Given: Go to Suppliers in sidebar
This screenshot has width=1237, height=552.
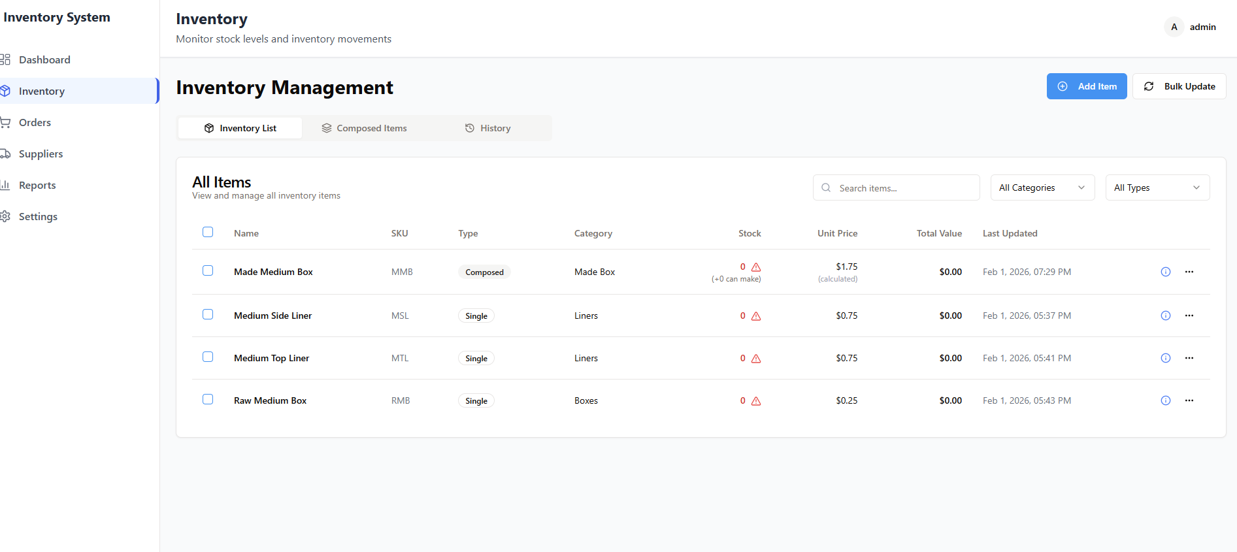Looking at the screenshot, I should (41, 154).
